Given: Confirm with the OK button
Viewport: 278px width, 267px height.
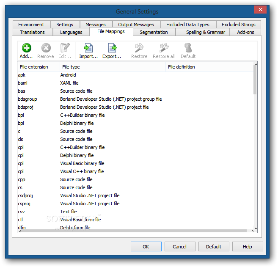Looking at the screenshot, I should point(146,247).
